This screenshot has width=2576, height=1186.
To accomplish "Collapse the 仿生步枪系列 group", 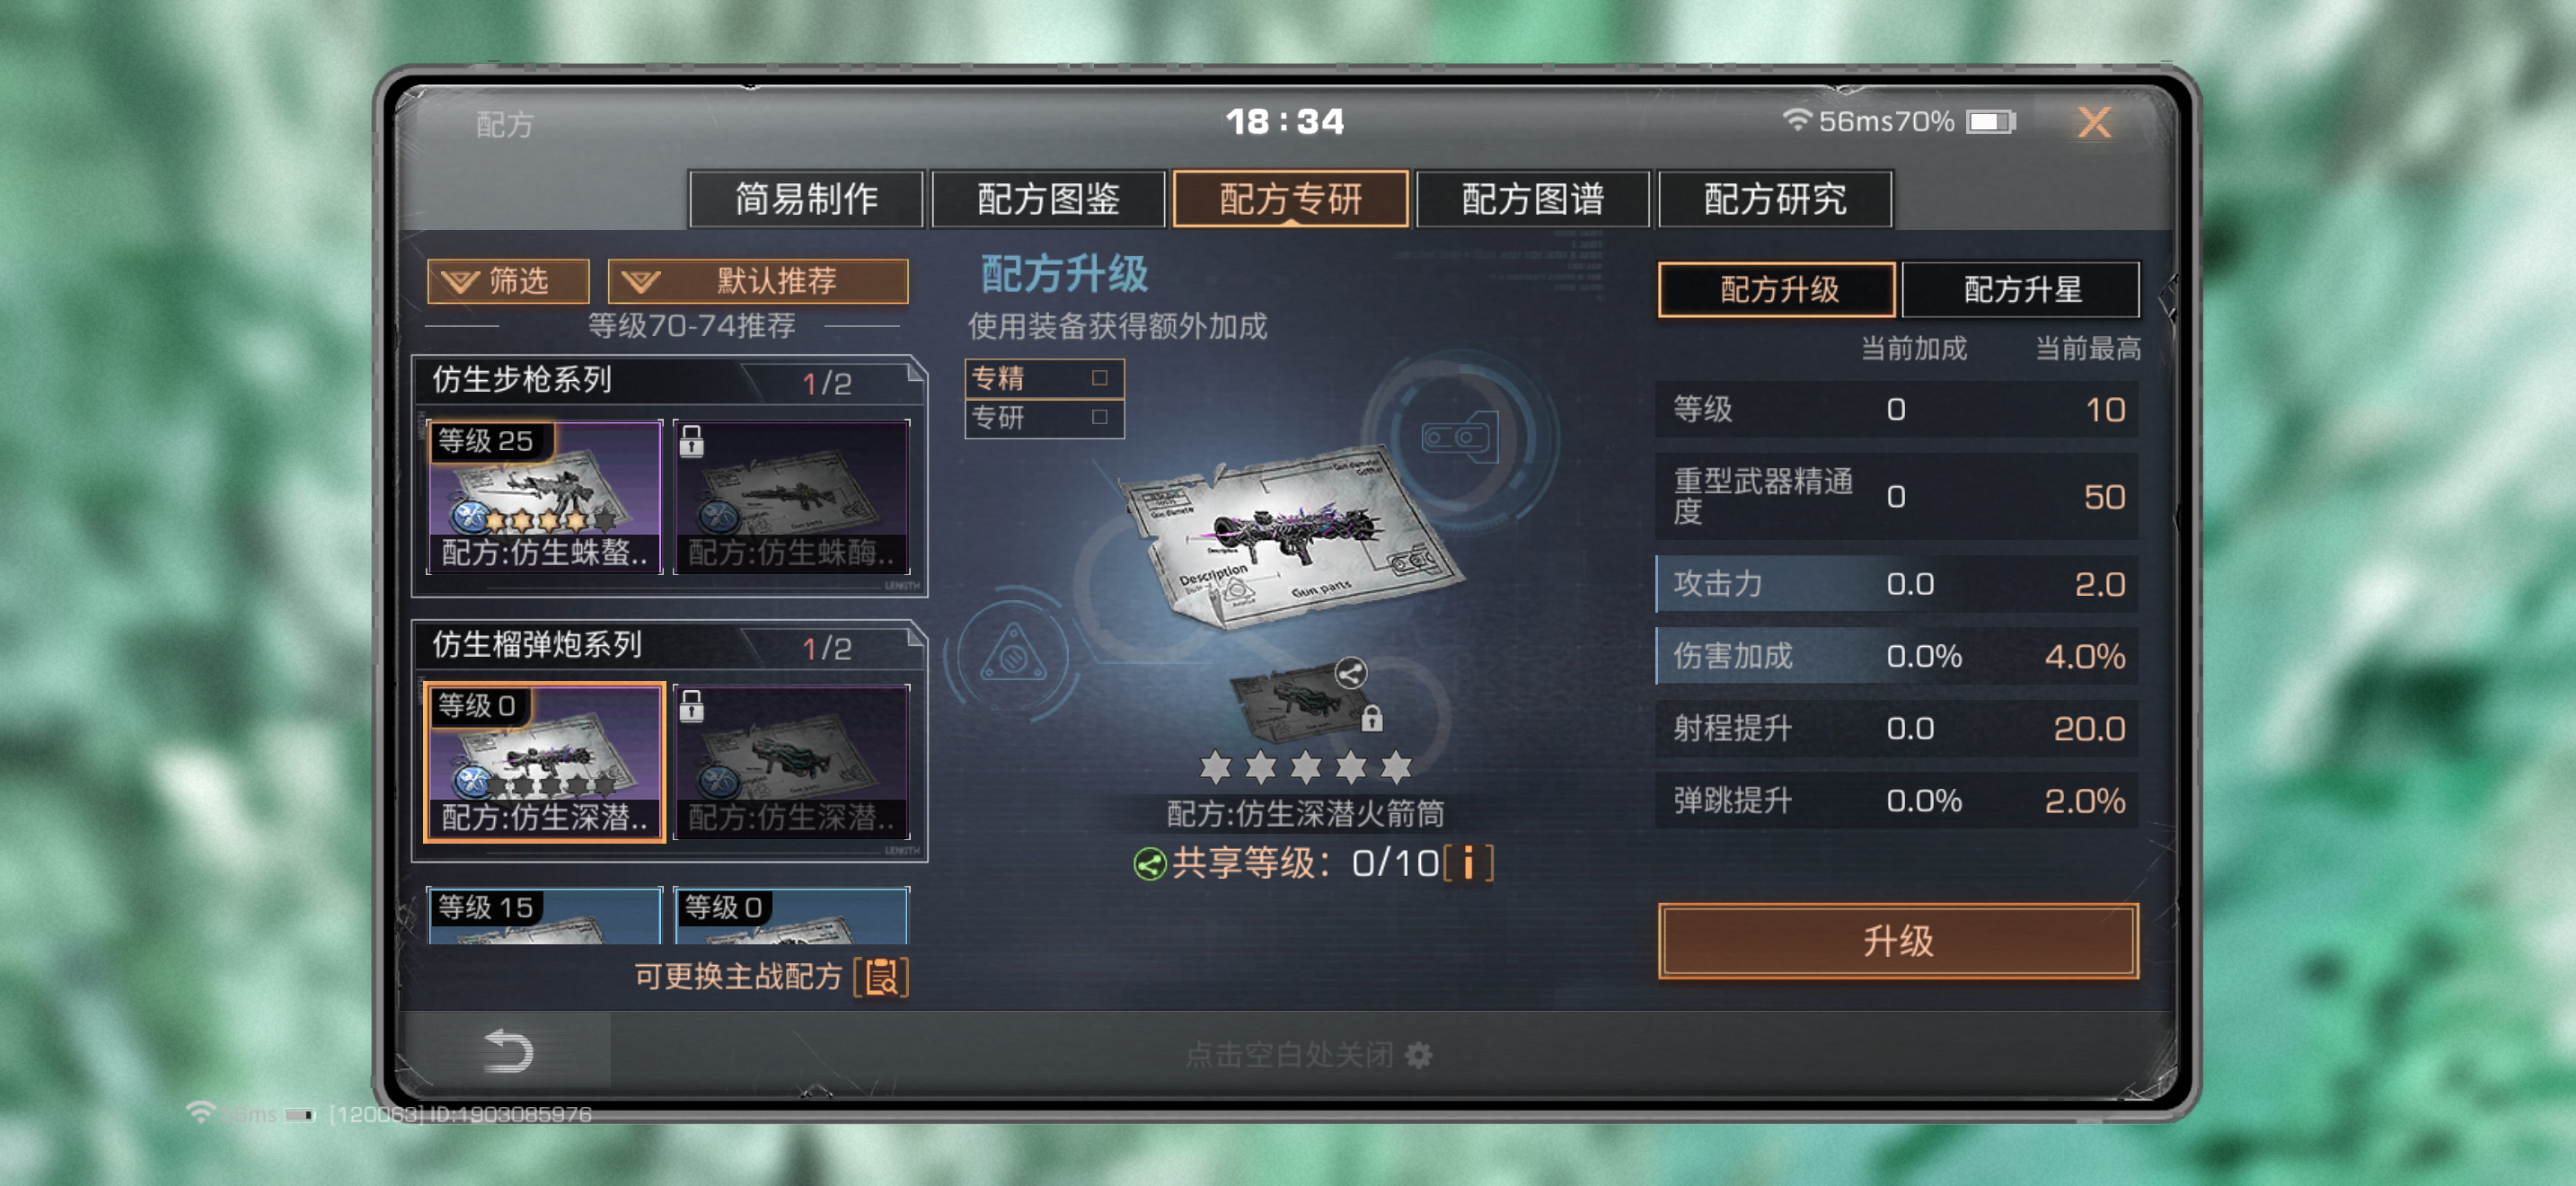I will click(x=668, y=381).
